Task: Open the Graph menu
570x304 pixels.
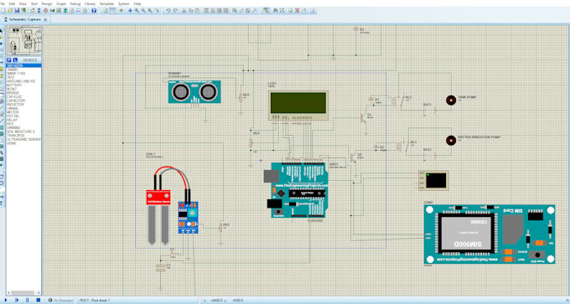Action: tap(61, 3)
